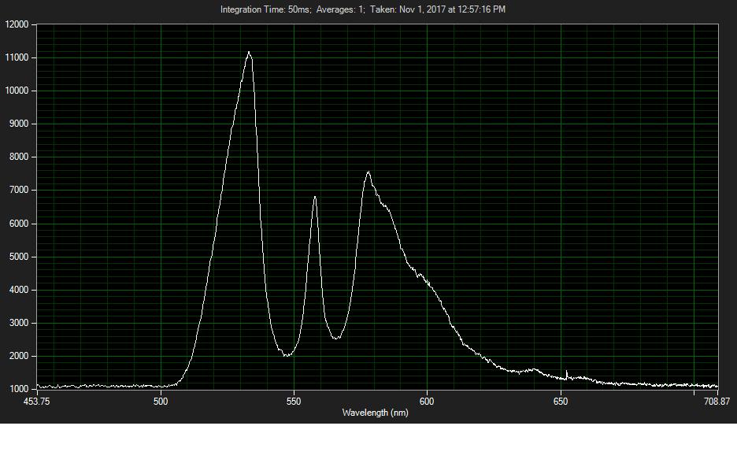The image size is (737, 474).
Task: Click the 8000 y-axis label
Action: [x=19, y=157]
